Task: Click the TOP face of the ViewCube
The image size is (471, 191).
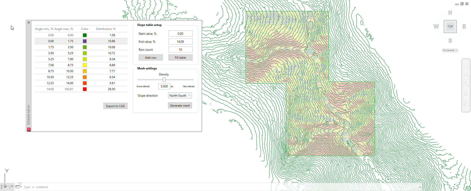Action: (x=450, y=26)
